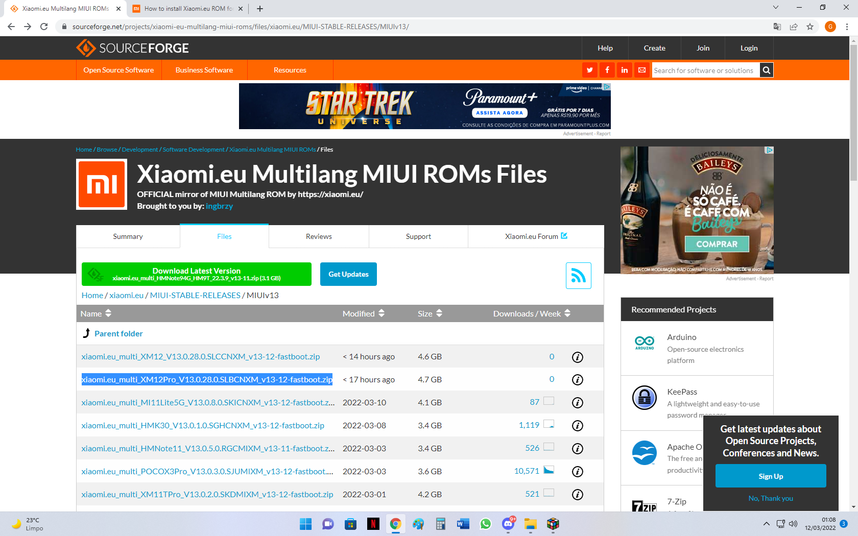The image size is (858, 536).
Task: Open the Windows Start menu
Action: 306,524
